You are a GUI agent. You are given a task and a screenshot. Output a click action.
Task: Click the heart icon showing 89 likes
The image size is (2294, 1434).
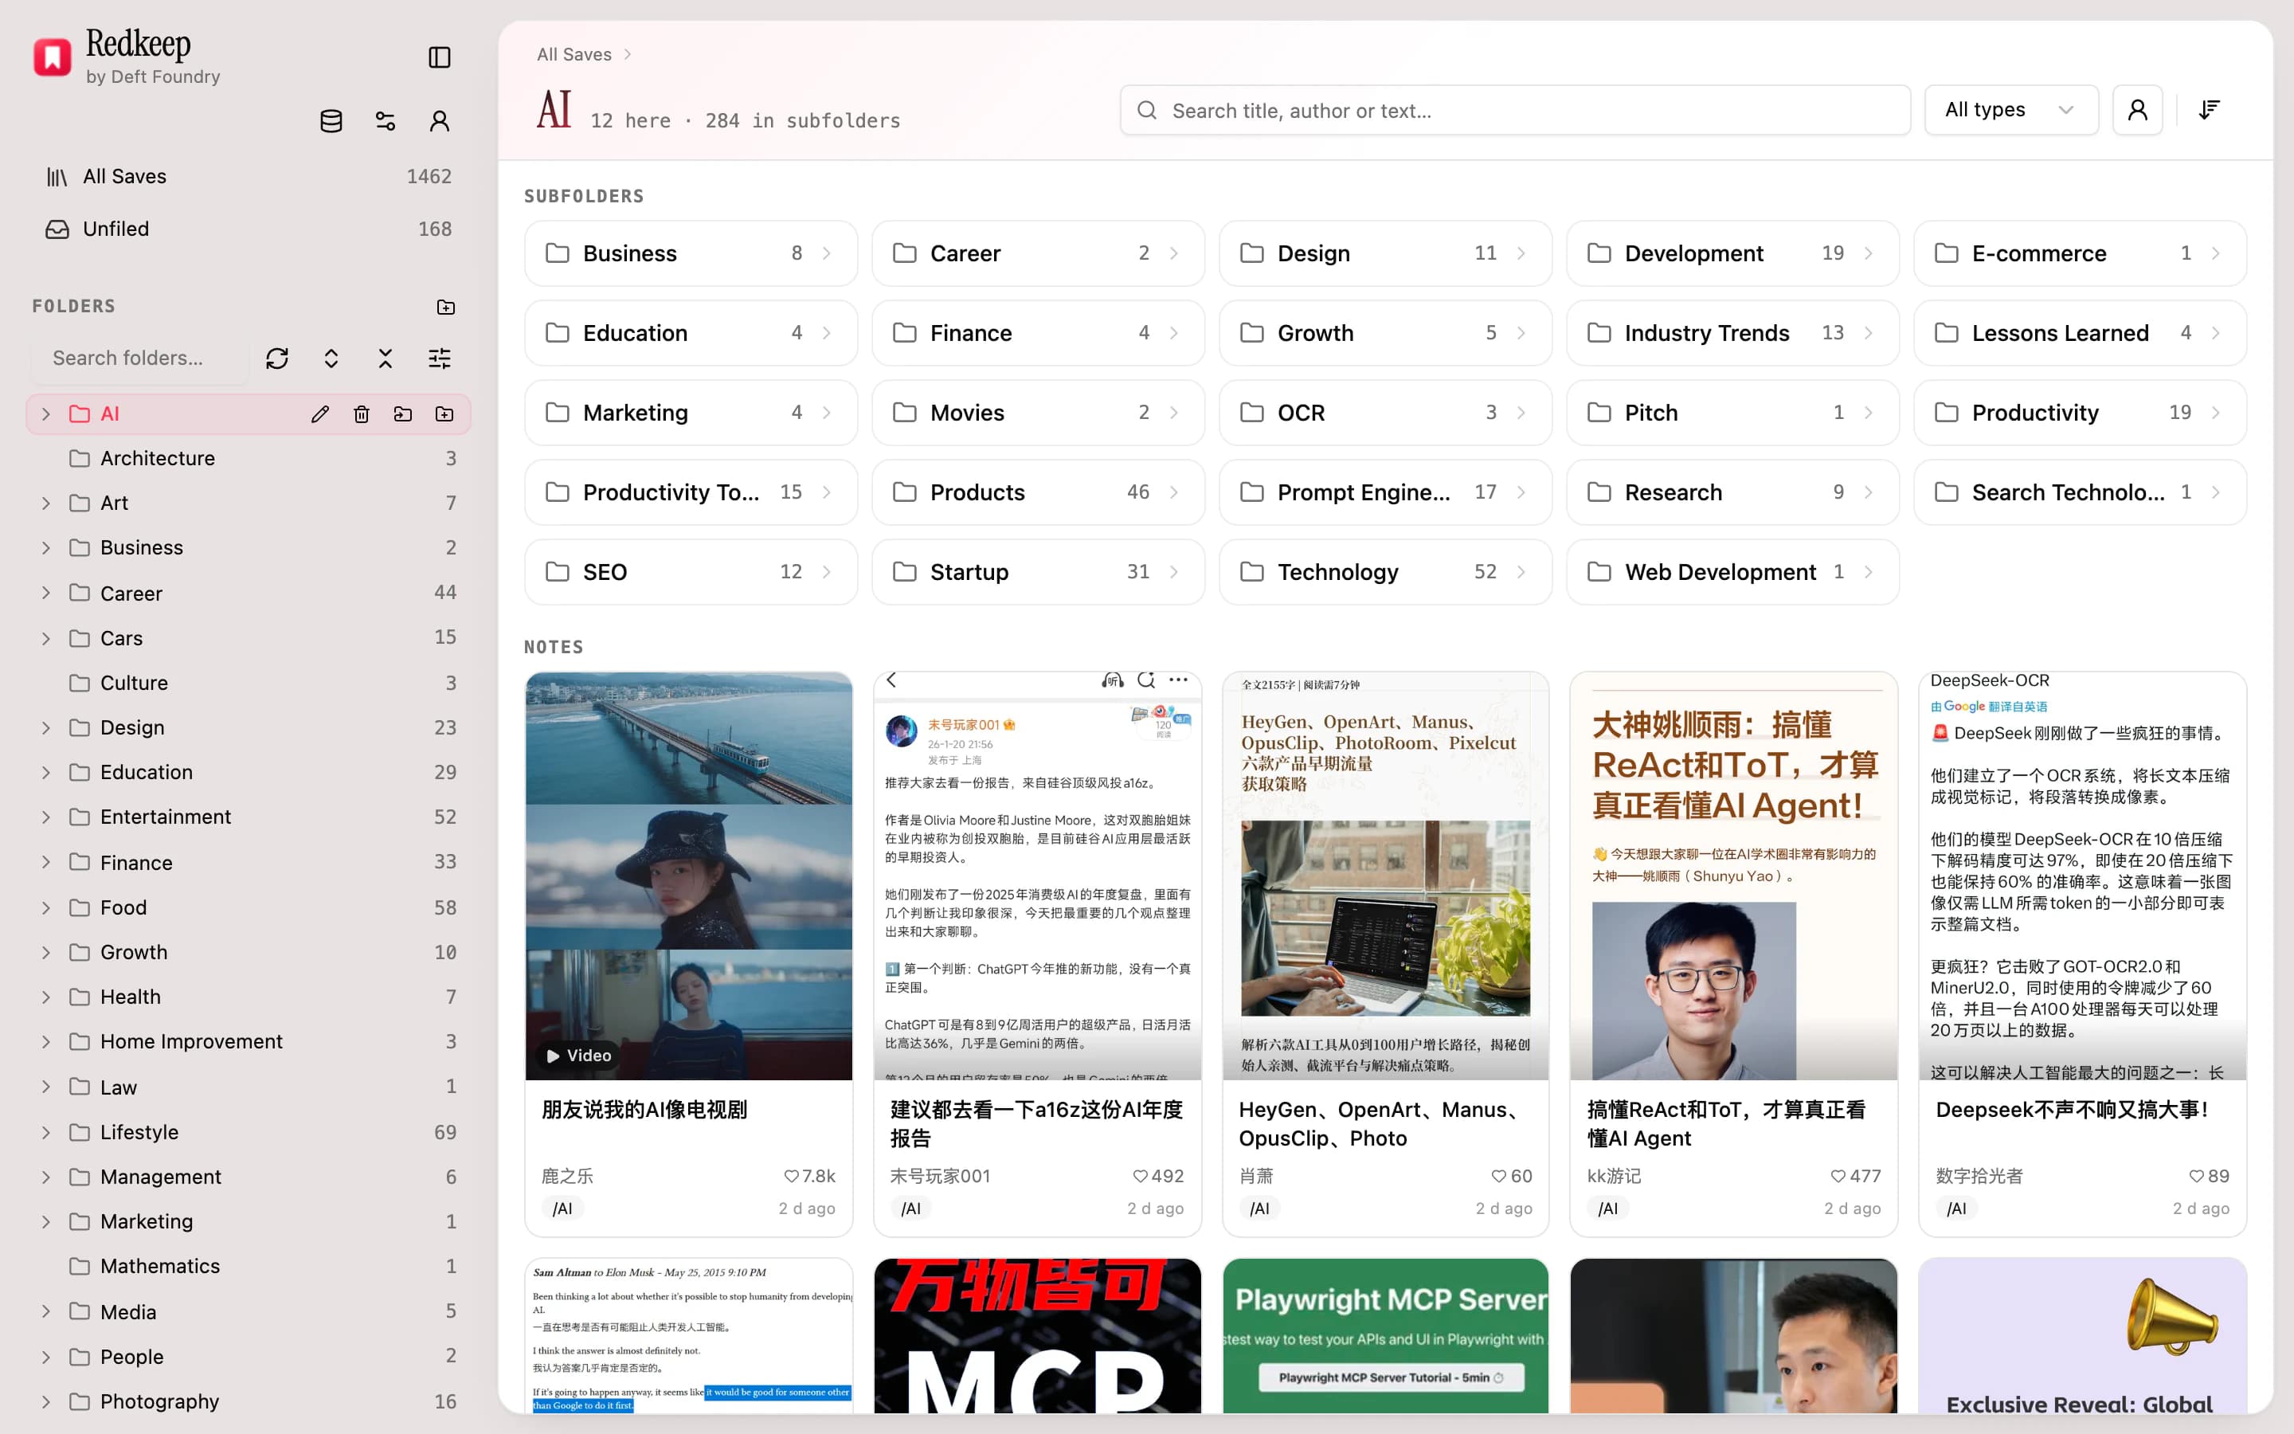click(x=2196, y=1176)
